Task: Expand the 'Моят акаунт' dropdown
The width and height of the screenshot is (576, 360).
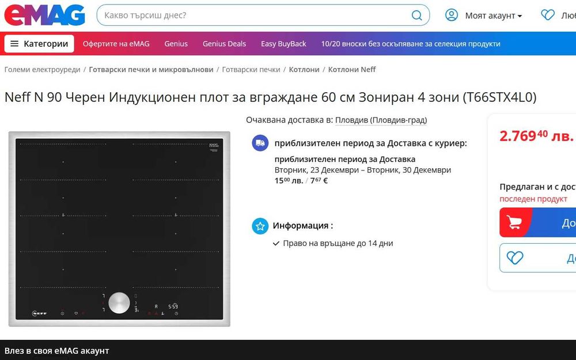Action: (494, 16)
